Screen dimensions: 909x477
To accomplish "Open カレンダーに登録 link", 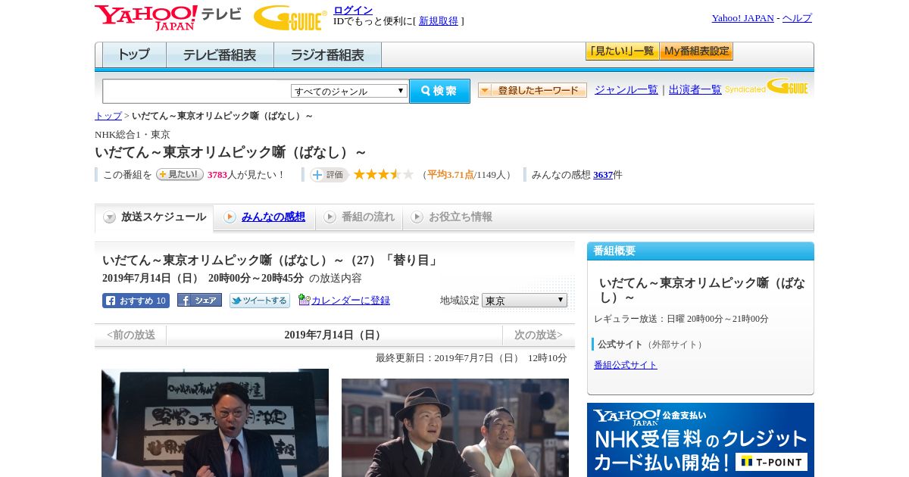I will coord(351,301).
